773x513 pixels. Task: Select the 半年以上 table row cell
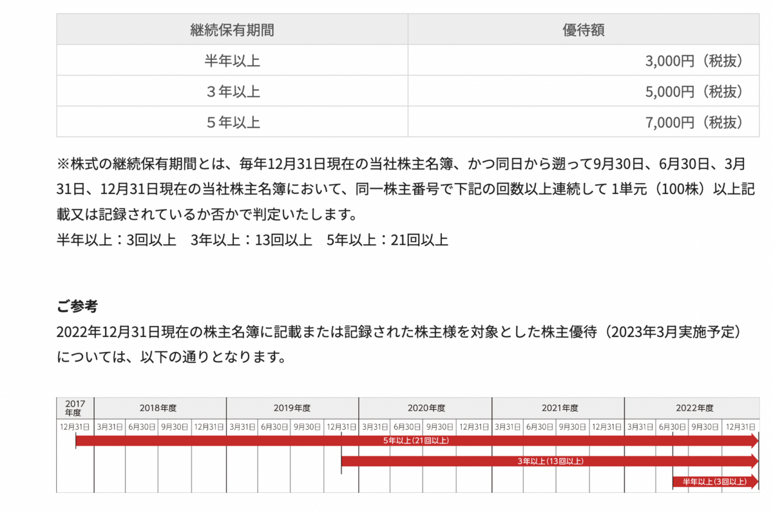[x=232, y=61]
